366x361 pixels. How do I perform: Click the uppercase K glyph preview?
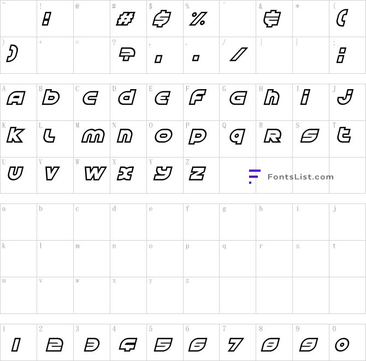15,135
